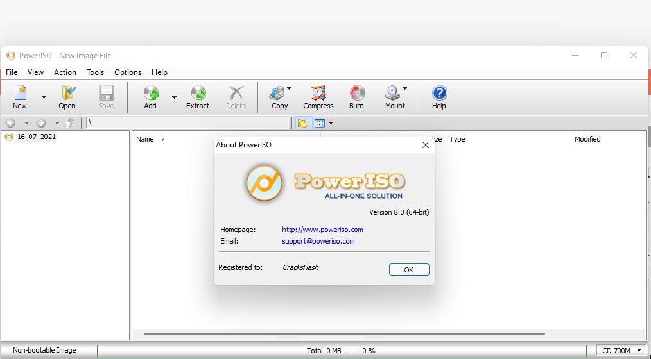The width and height of the screenshot is (651, 359).
Task: Click the Back navigation arrow
Action: [x=10, y=123]
